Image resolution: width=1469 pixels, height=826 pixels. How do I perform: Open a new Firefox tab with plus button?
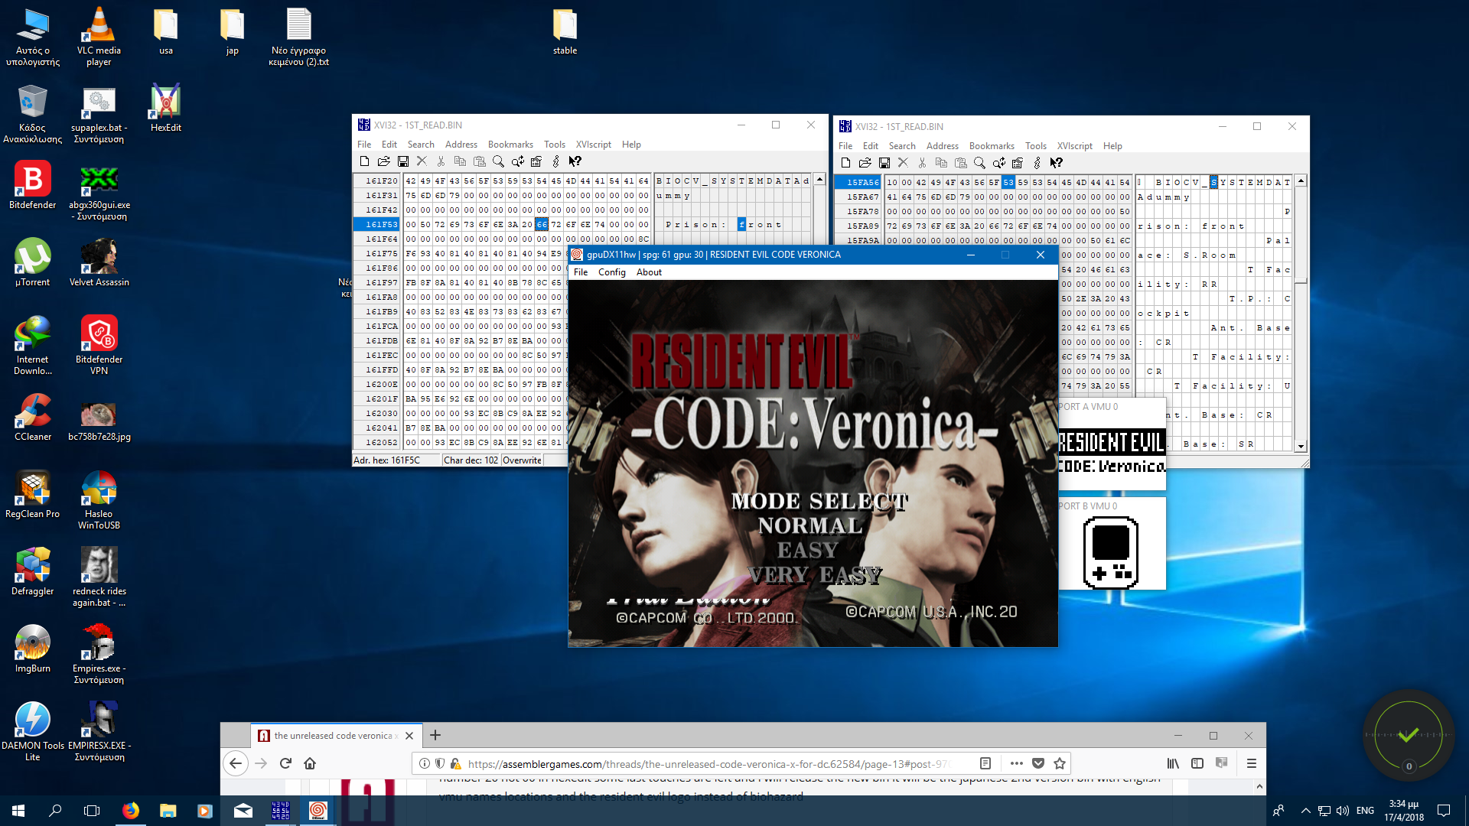[x=435, y=735]
